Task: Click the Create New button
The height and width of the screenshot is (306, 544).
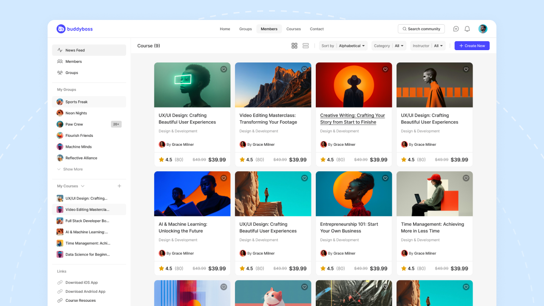Action: coord(472,45)
